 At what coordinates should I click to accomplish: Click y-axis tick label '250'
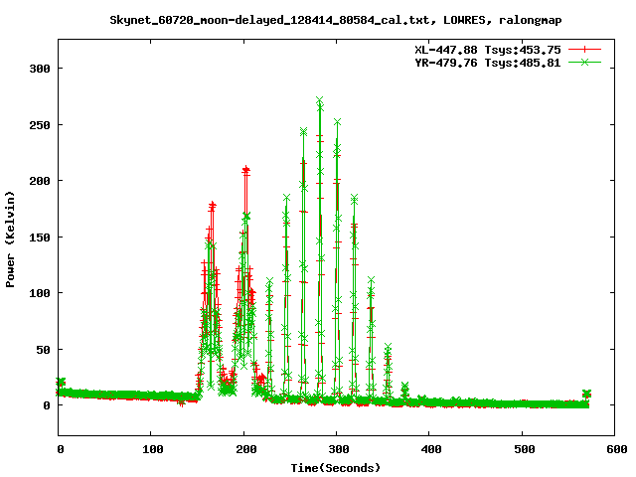40,125
